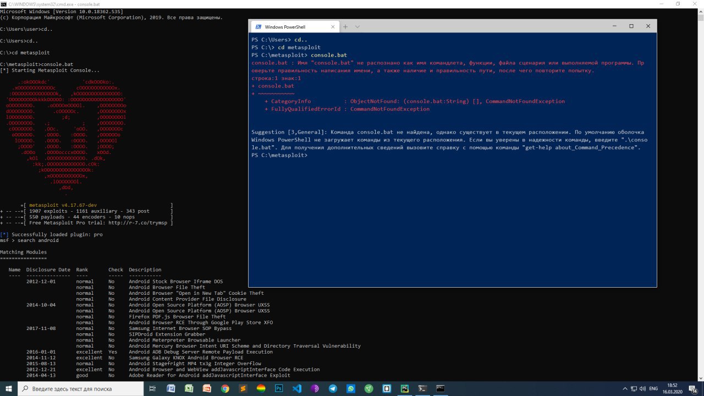The height and width of the screenshot is (396, 704).
Task: Click 'CommandNotFoundException' in FullyQualifiedErrorId line
Action: (390, 109)
